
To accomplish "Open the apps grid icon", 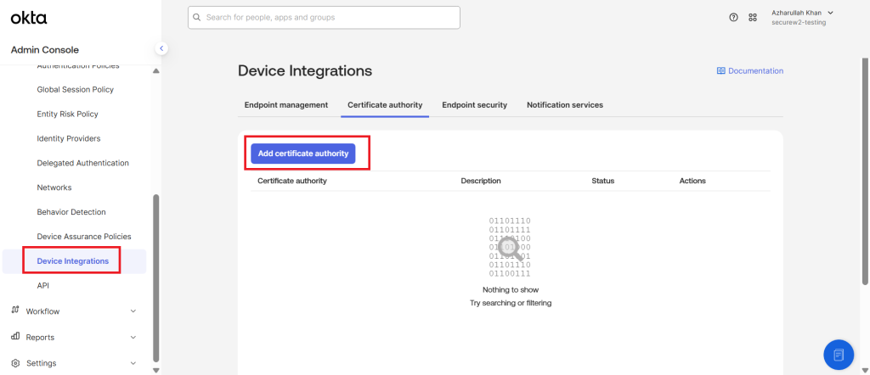I will pos(753,17).
